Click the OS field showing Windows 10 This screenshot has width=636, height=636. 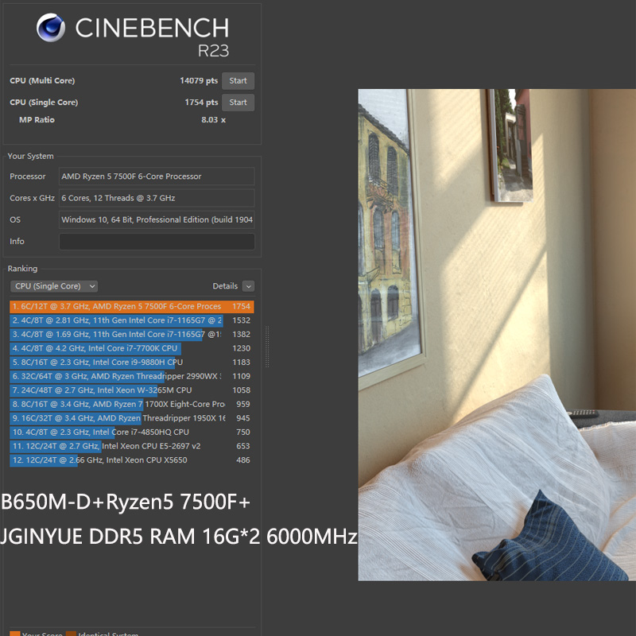click(157, 219)
